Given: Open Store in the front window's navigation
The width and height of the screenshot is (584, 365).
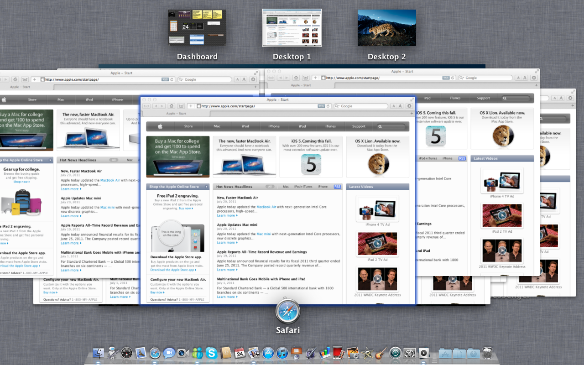Looking at the screenshot, I should click(188, 126).
